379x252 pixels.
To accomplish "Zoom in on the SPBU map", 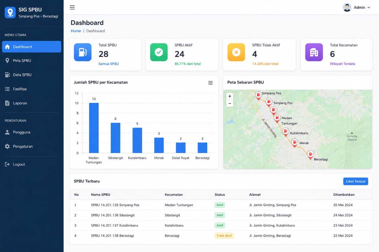I will click(x=229, y=96).
